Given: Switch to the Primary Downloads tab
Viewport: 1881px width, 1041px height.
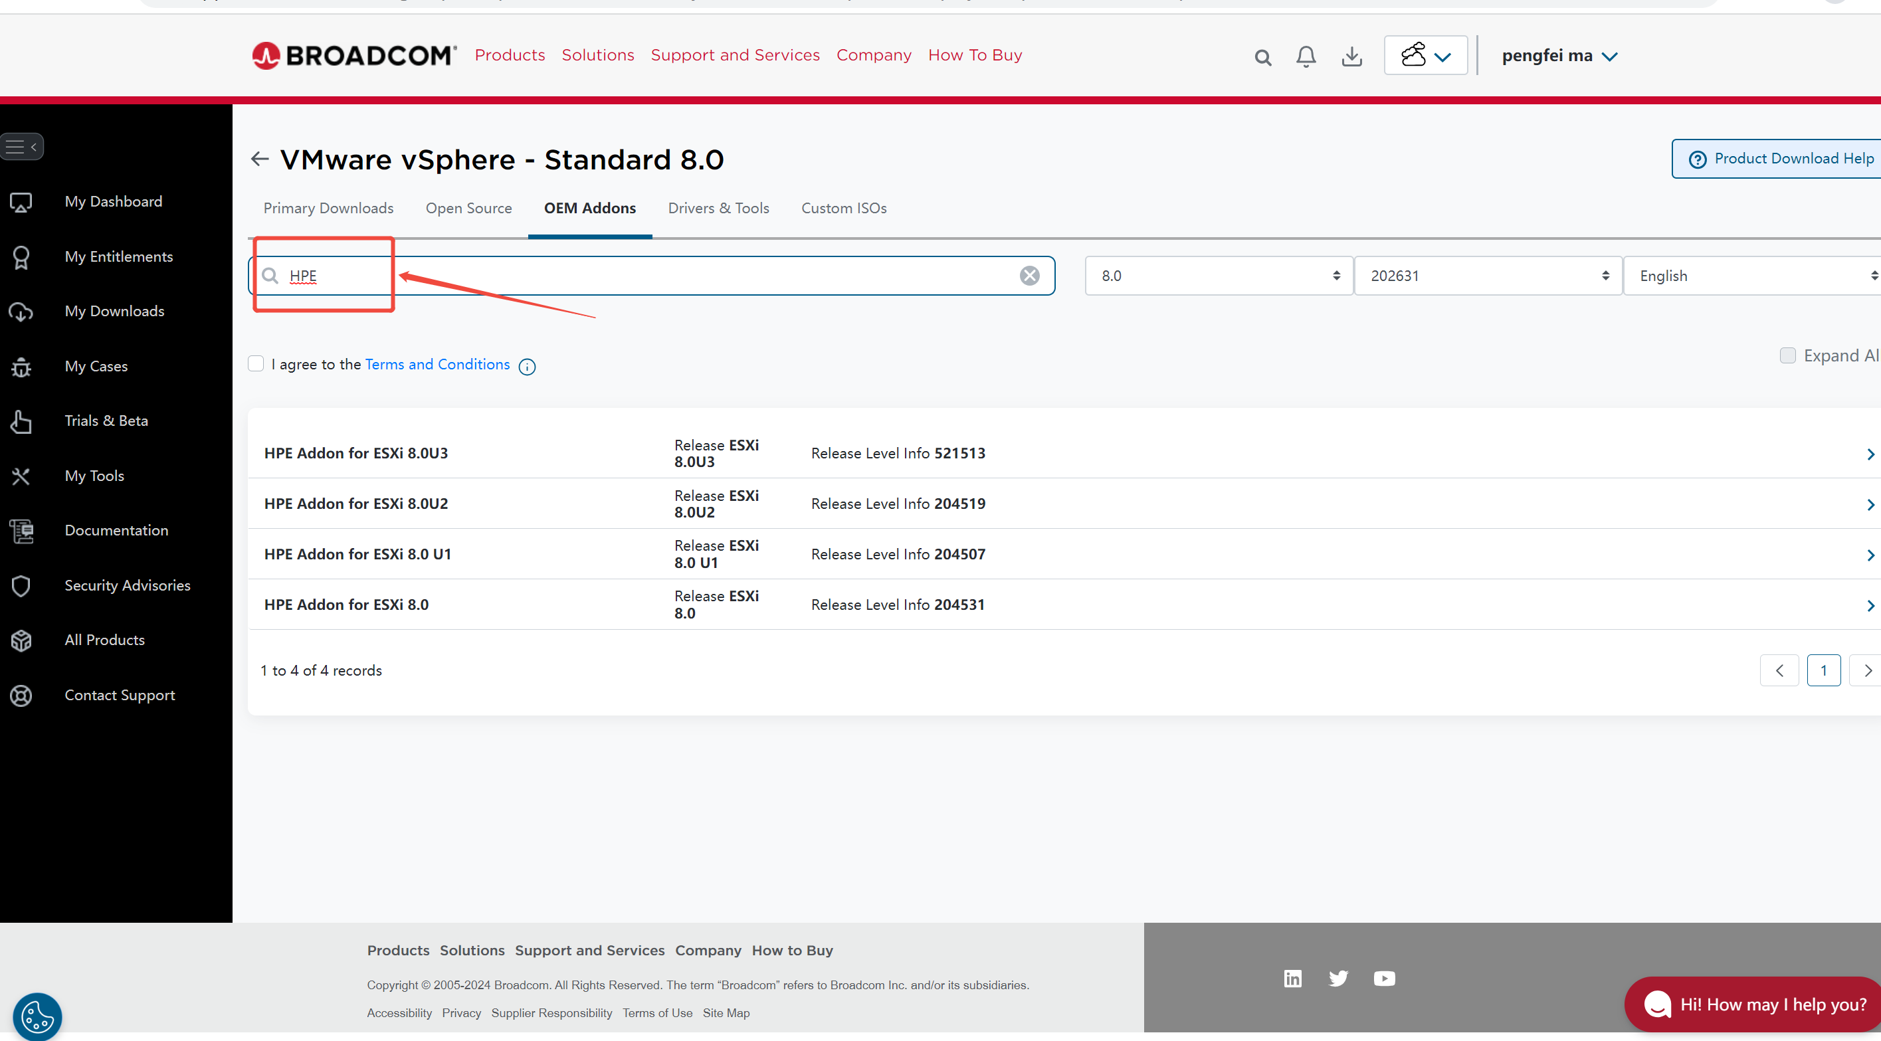Looking at the screenshot, I should (x=328, y=208).
